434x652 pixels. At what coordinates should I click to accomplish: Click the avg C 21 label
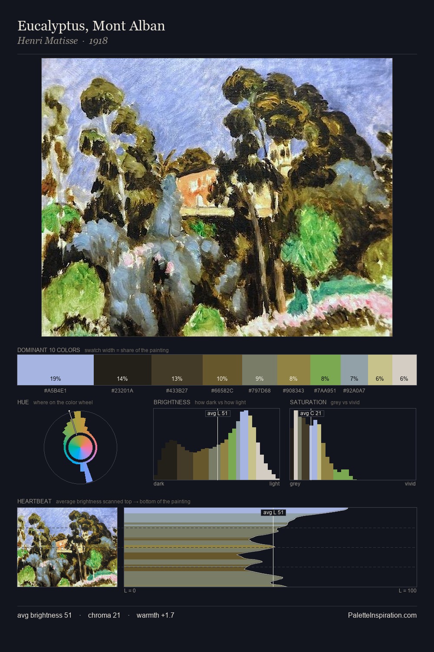pos(311,413)
